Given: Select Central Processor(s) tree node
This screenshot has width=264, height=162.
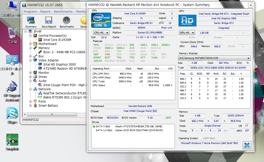Looking at the screenshot, I should pyautogui.click(x=52, y=35).
